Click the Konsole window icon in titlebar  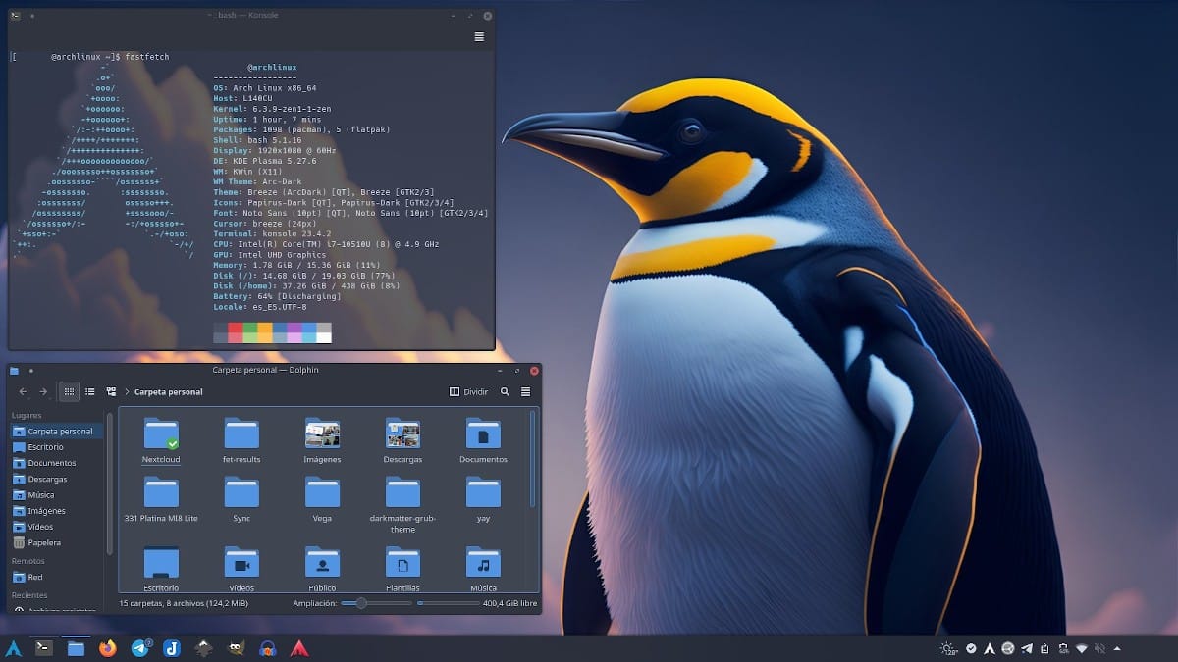coord(16,15)
